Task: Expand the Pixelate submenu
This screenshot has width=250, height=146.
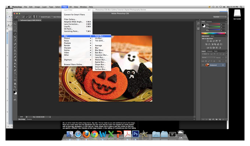Action: 77,43
